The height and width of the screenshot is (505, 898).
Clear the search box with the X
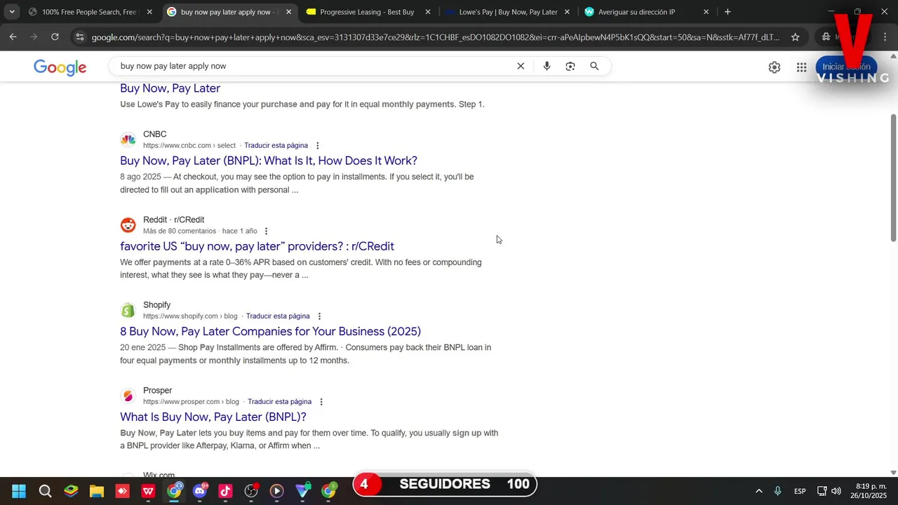click(521, 66)
